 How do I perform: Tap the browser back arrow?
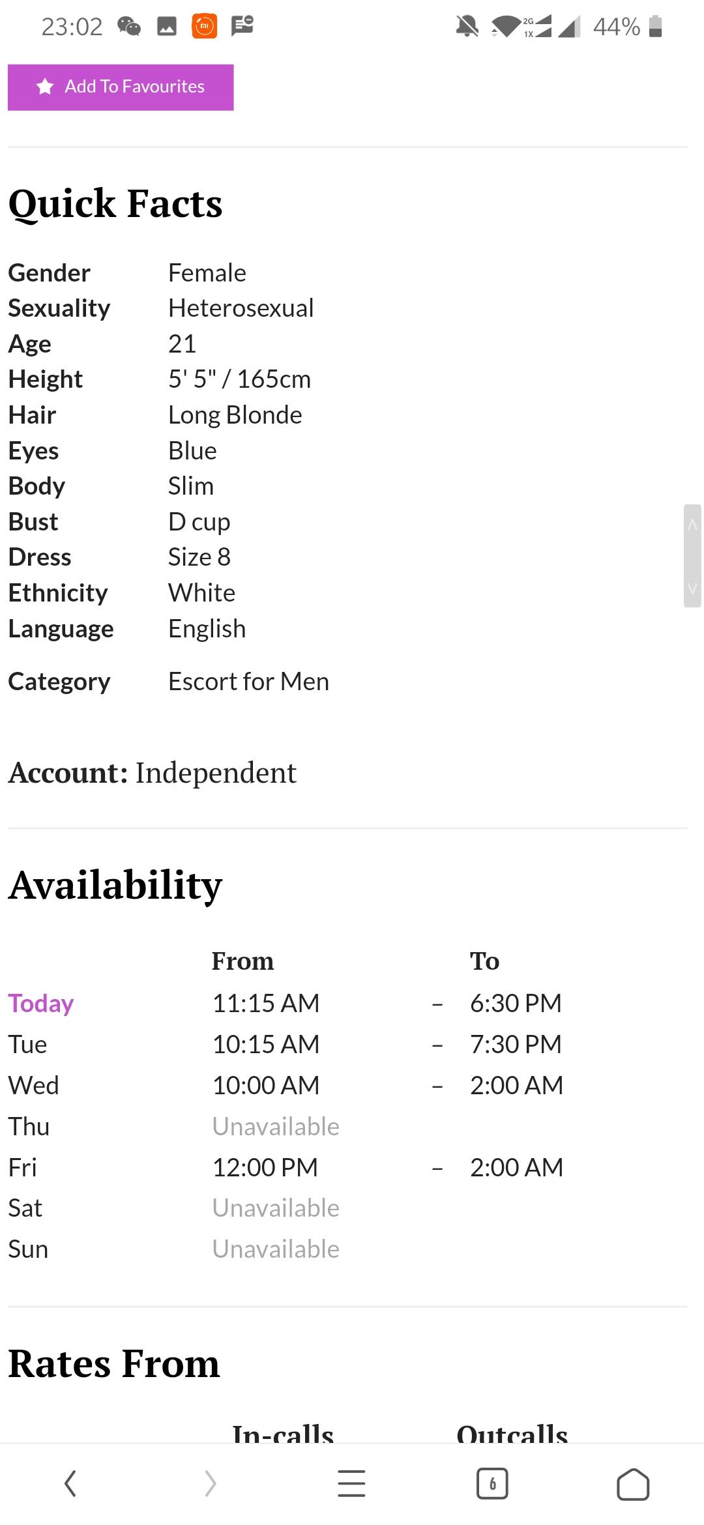pos(70,1484)
